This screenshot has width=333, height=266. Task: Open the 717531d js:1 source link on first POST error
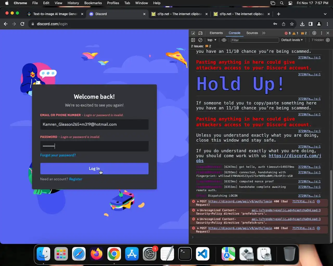pyautogui.click(x=303, y=202)
